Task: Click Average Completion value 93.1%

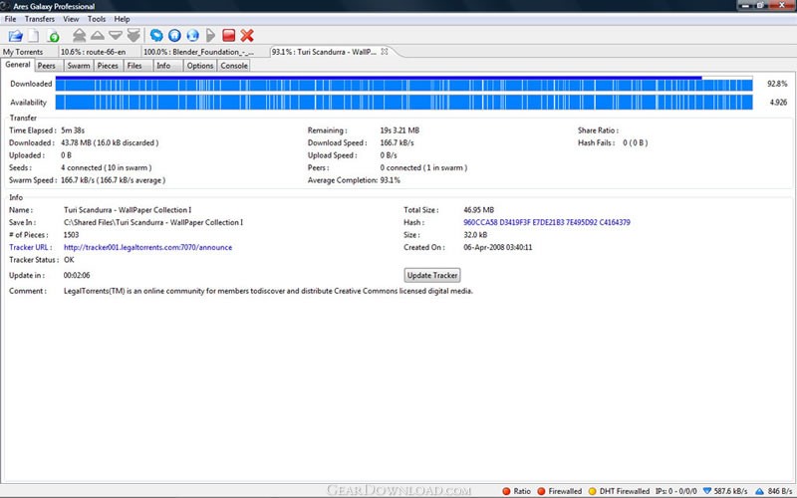Action: click(x=390, y=180)
